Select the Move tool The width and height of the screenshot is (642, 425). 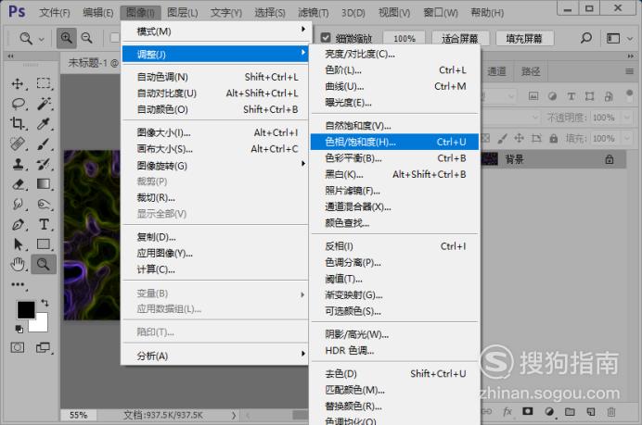[x=18, y=83]
